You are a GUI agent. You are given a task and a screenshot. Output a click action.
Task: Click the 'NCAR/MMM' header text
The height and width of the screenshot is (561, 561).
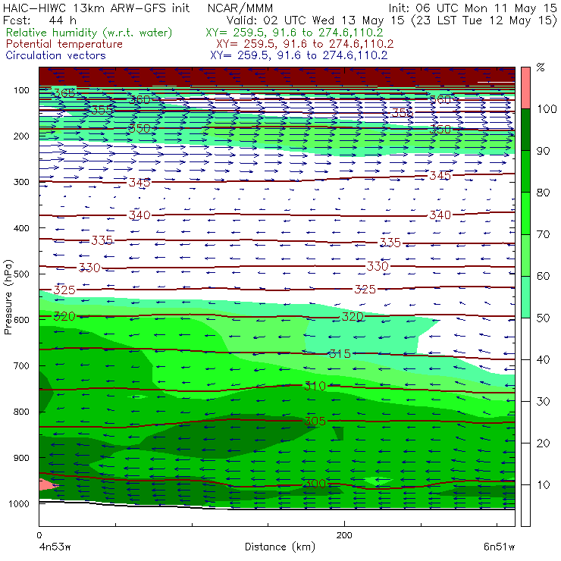(240, 8)
